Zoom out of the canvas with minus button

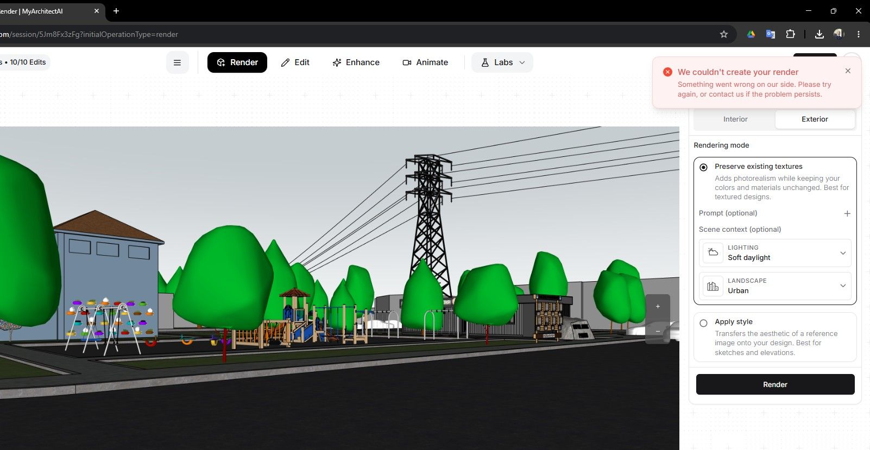(658, 331)
